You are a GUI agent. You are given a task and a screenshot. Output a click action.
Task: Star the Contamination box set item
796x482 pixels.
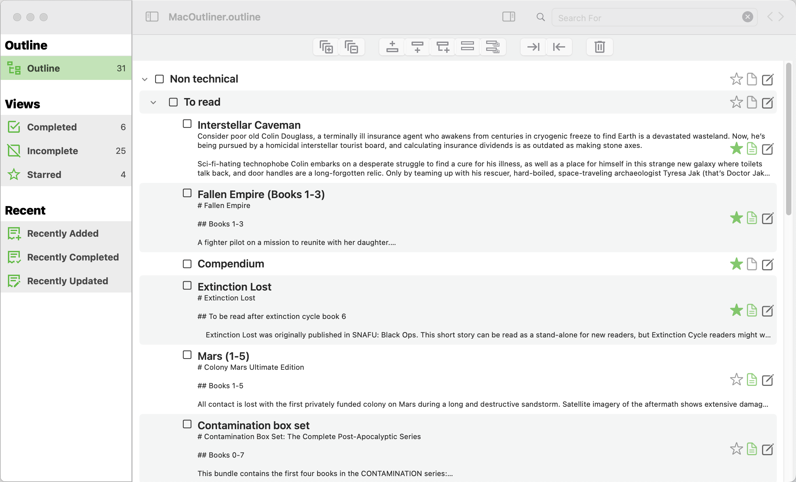pyautogui.click(x=736, y=449)
